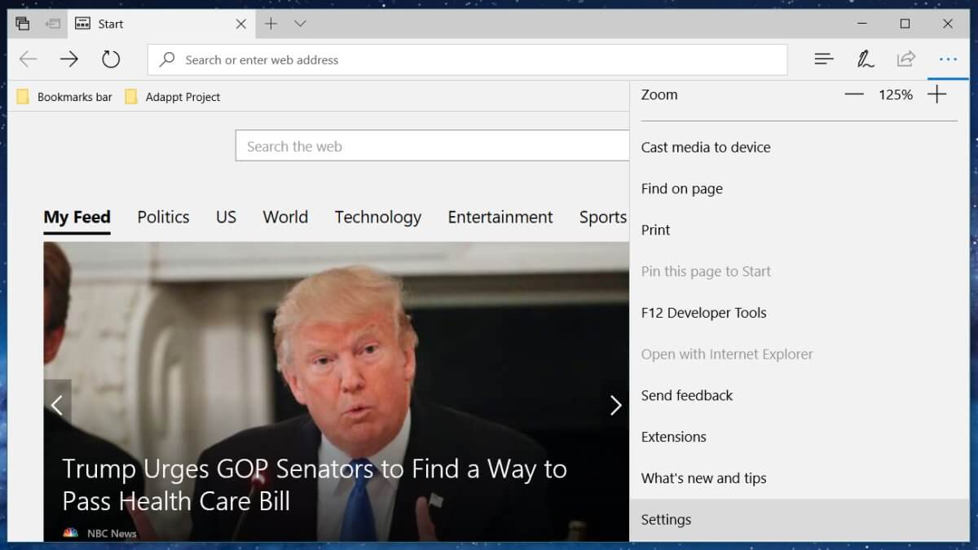Close the More actions ellipsis menu
The image size is (978, 550).
point(947,59)
